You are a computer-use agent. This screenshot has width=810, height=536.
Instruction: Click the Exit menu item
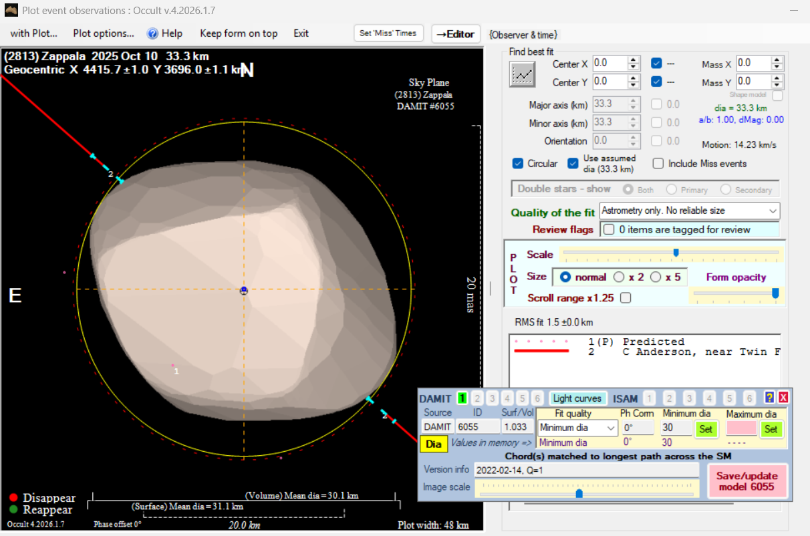click(x=301, y=33)
